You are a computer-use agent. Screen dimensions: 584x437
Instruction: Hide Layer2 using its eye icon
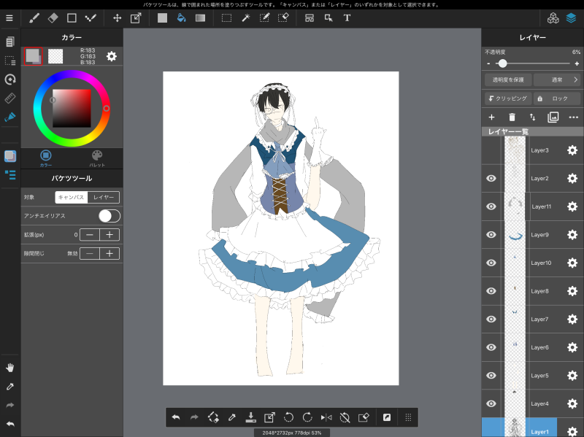pyautogui.click(x=491, y=178)
